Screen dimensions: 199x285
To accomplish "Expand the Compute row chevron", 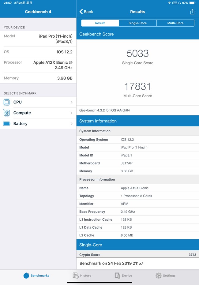I will click(71, 113).
